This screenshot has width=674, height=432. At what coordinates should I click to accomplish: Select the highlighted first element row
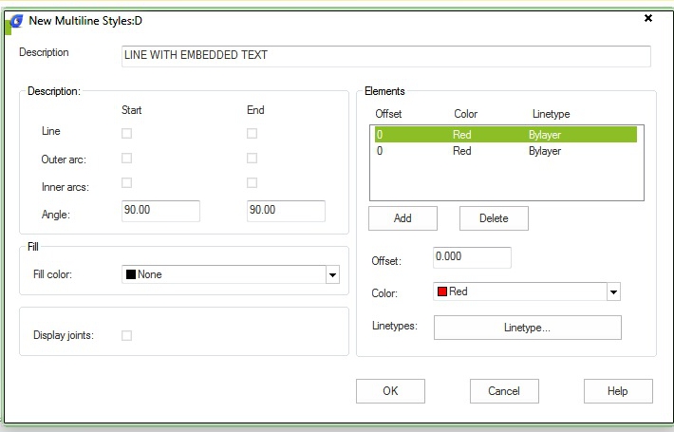505,135
